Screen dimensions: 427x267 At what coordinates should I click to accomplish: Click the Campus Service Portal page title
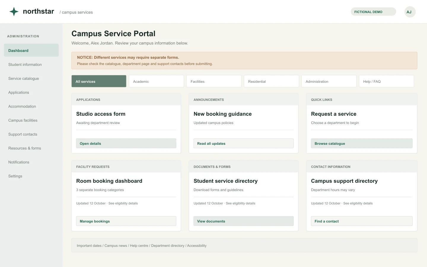click(x=113, y=34)
